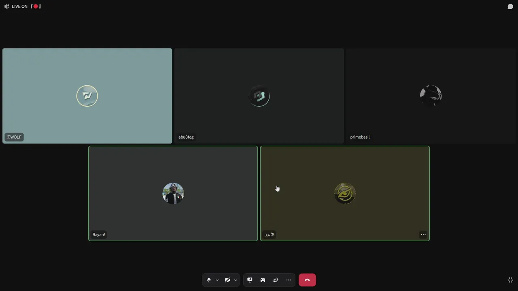
Task: Mute the microphone
Action: [209, 280]
